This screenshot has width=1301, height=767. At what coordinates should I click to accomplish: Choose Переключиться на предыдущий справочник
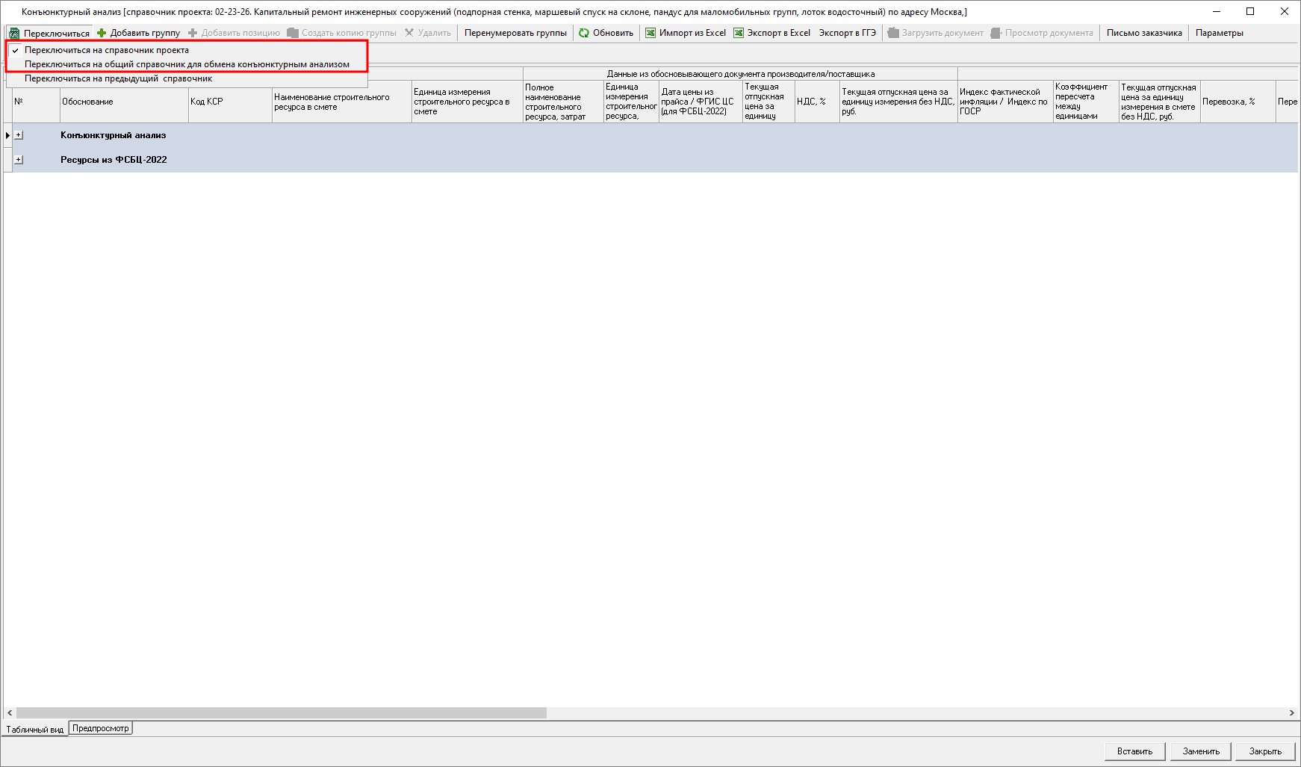click(x=118, y=78)
